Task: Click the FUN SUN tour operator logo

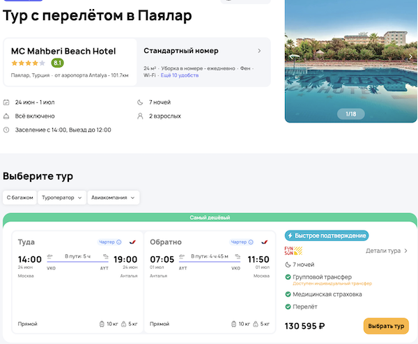Action: pyautogui.click(x=293, y=251)
